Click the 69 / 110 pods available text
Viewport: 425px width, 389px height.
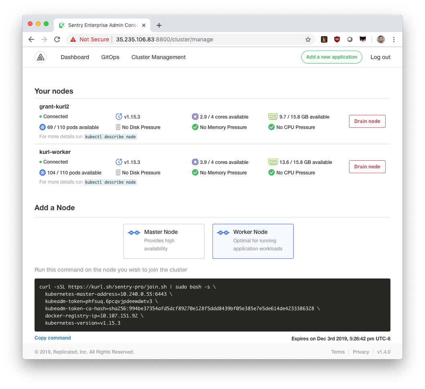tap(73, 127)
